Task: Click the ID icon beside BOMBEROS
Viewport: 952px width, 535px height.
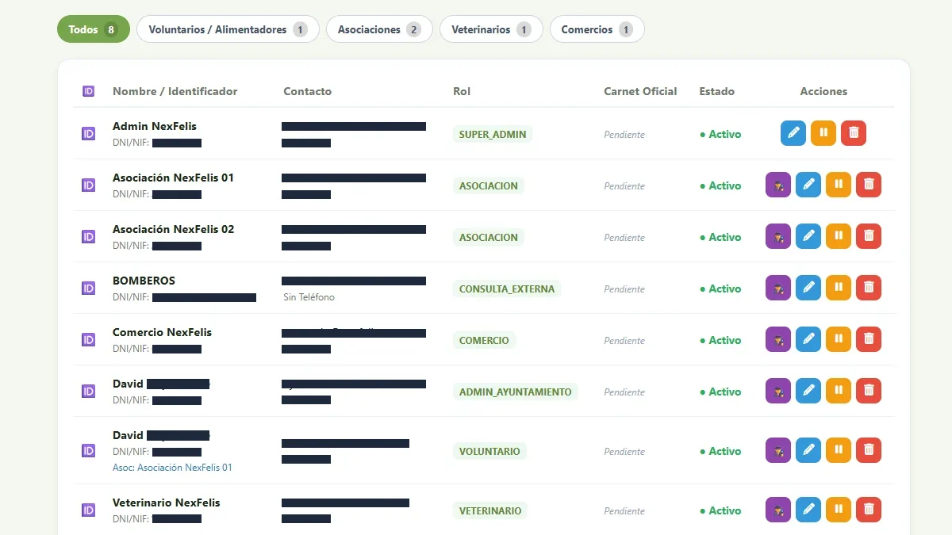Action: (89, 288)
